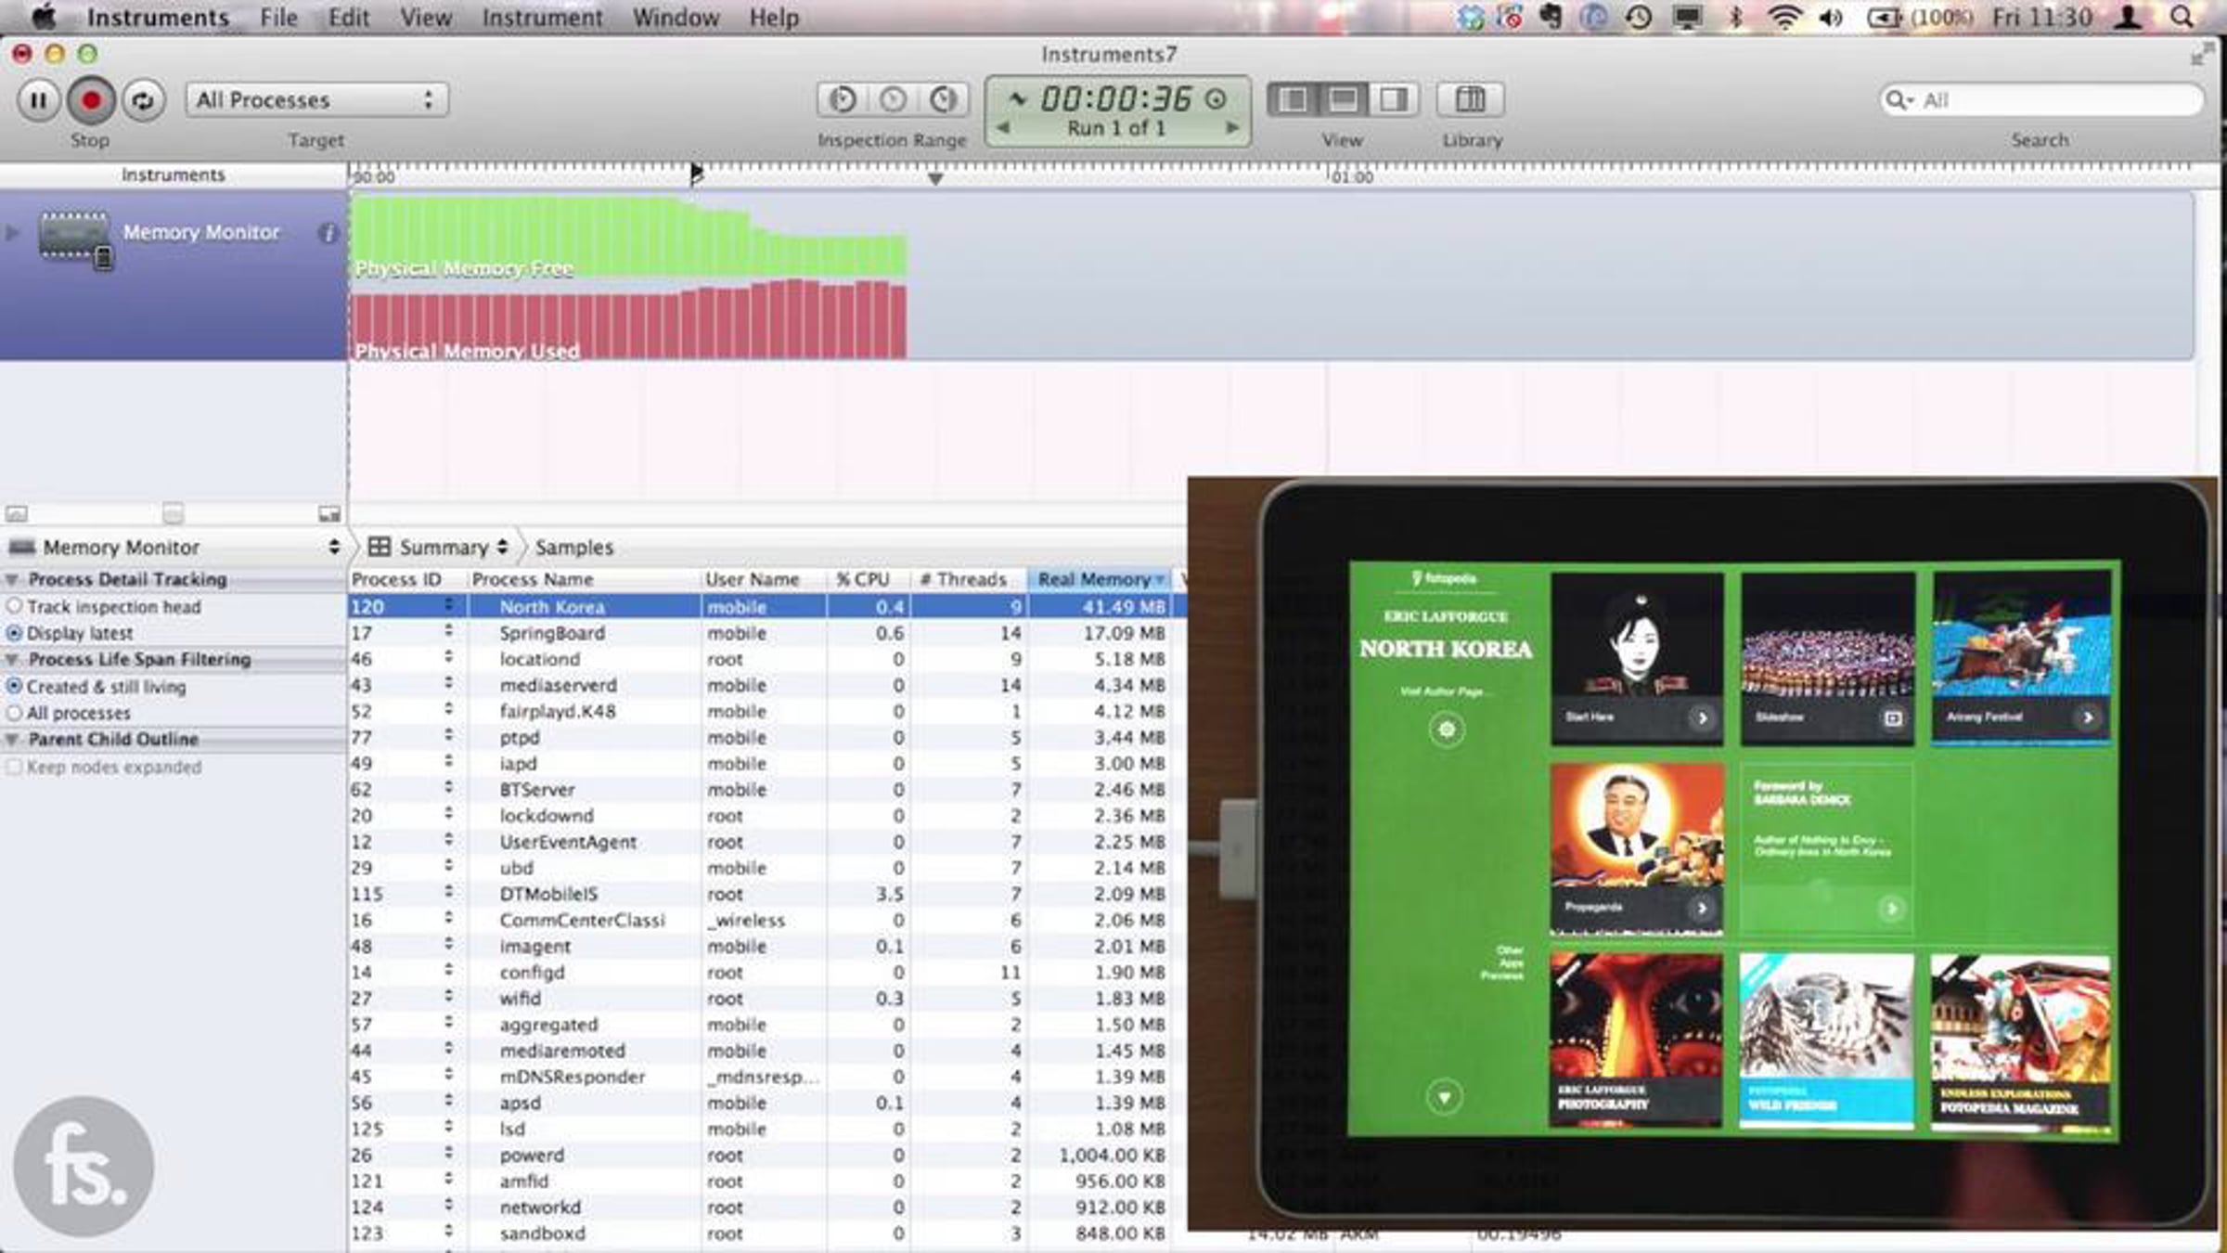Click the gray triangle marker on ruler
The image size is (2227, 1253).
[x=935, y=178]
